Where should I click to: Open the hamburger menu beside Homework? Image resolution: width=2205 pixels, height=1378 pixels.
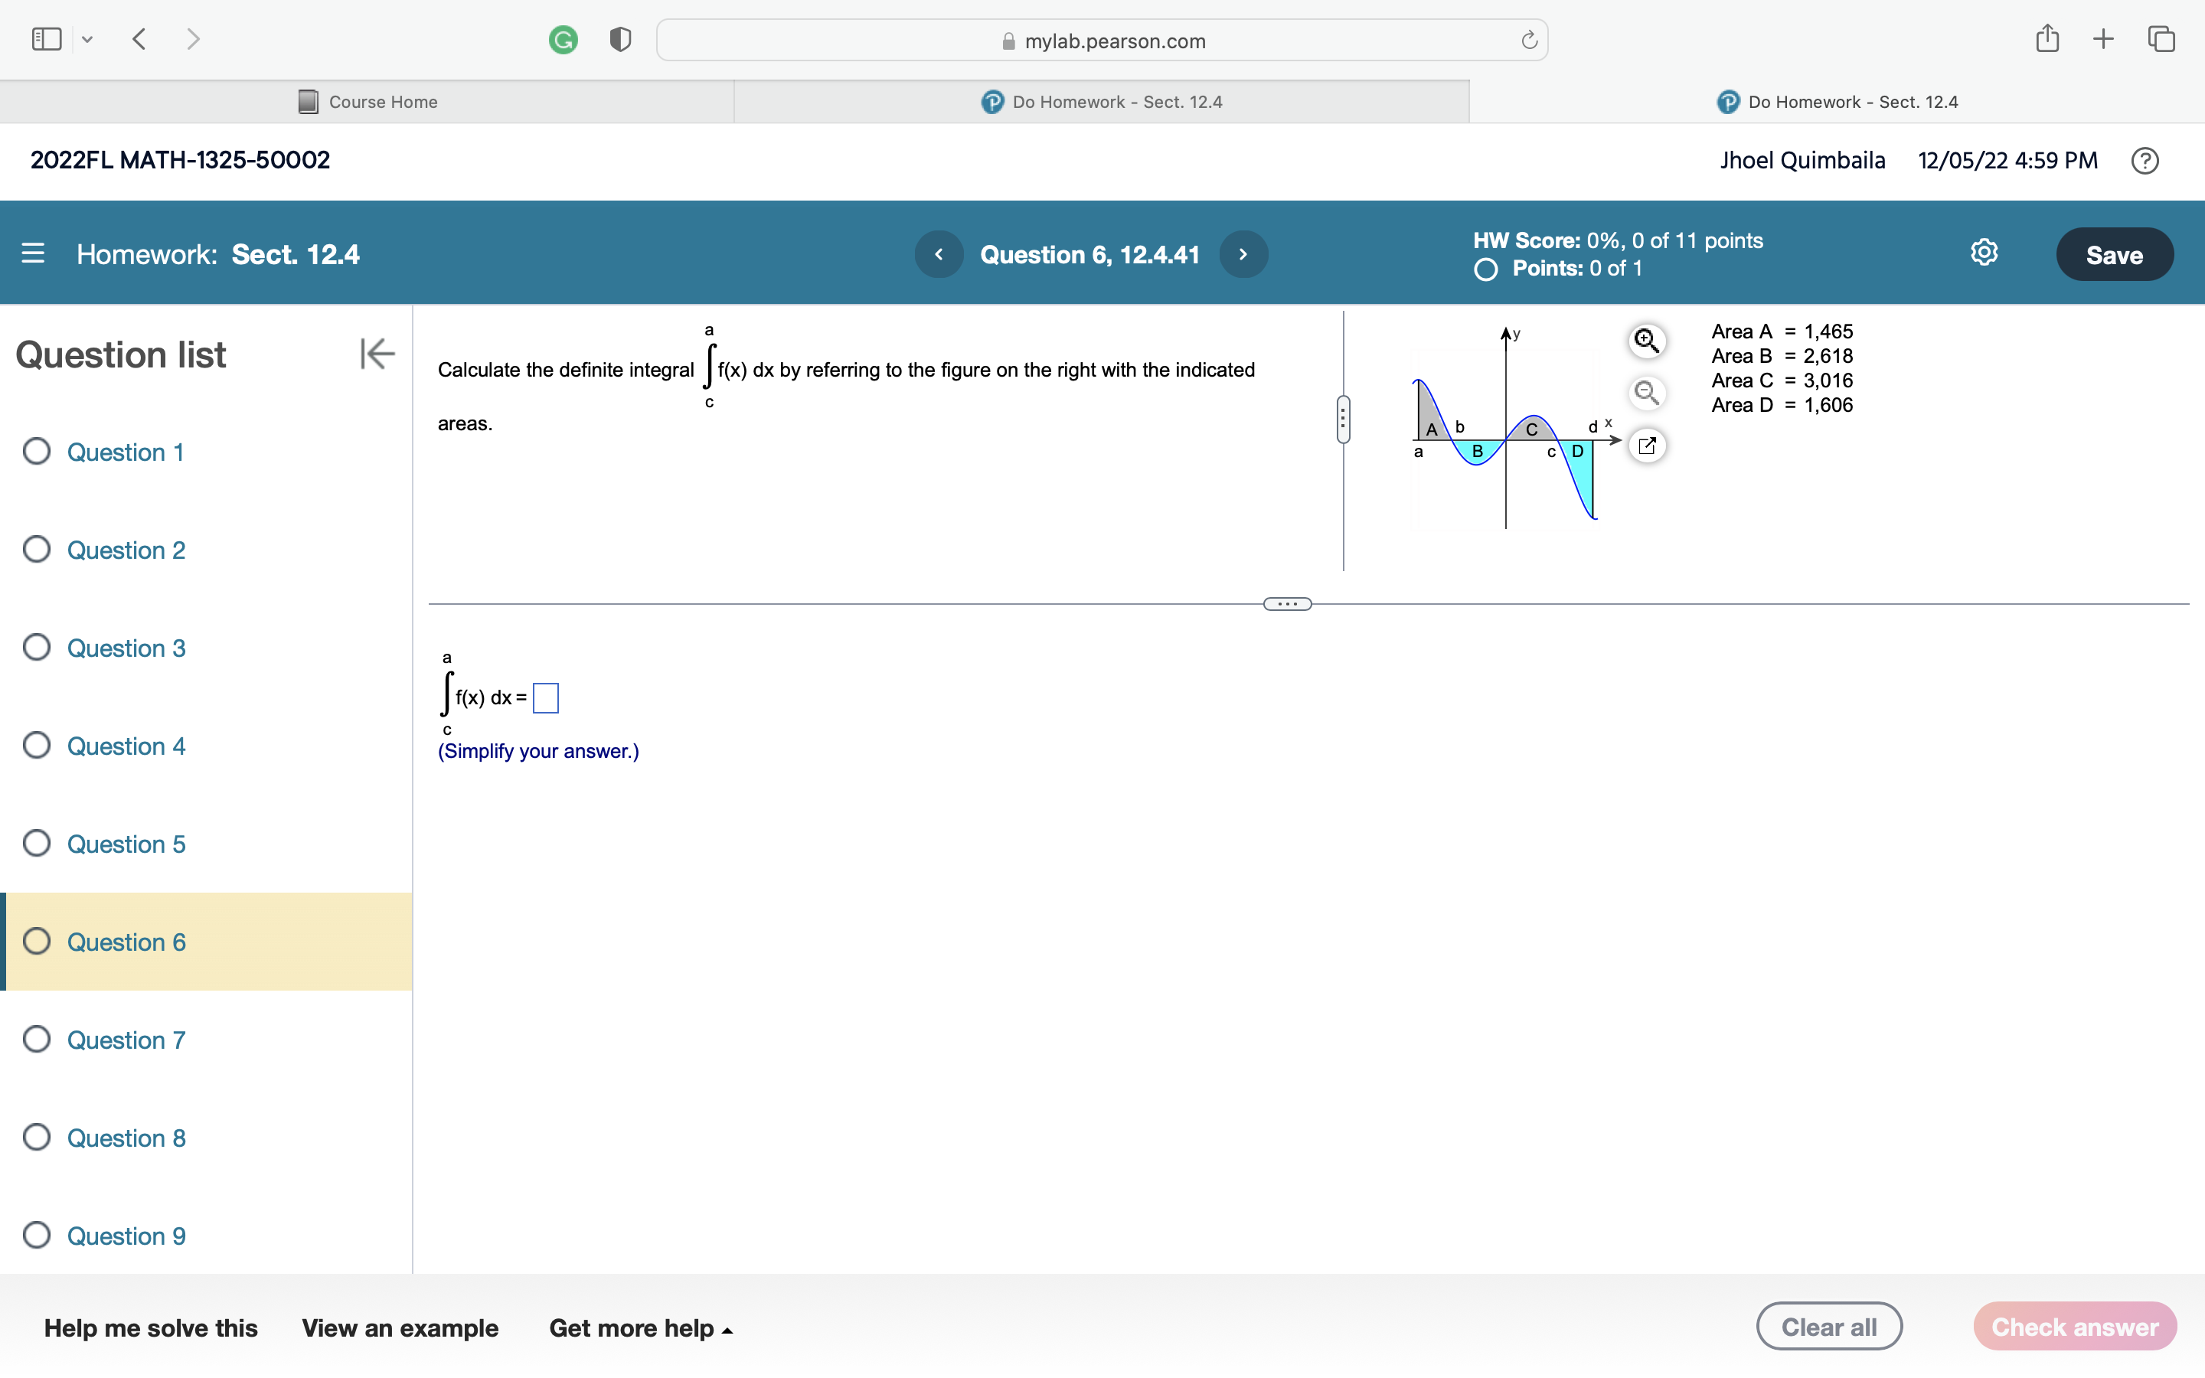(x=33, y=253)
